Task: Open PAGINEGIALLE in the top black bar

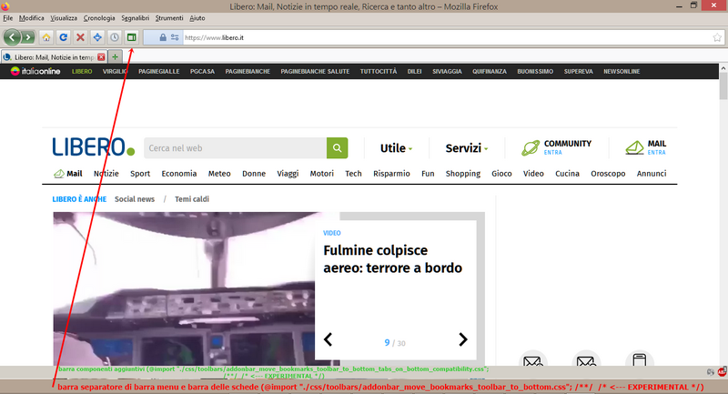Action: pyautogui.click(x=158, y=72)
